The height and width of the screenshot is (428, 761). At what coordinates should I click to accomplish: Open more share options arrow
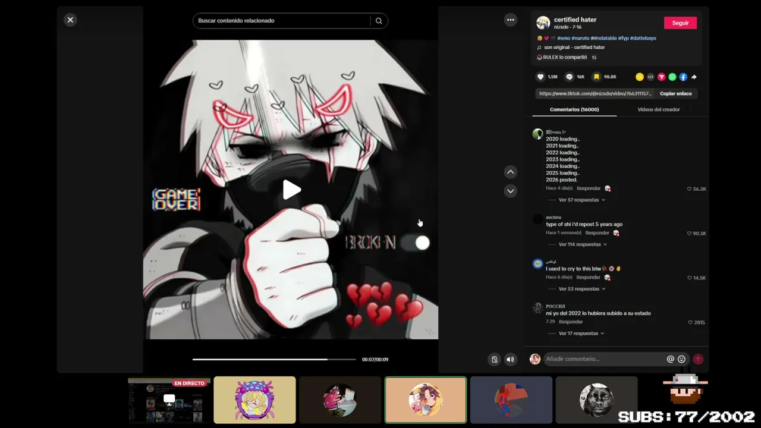694,77
